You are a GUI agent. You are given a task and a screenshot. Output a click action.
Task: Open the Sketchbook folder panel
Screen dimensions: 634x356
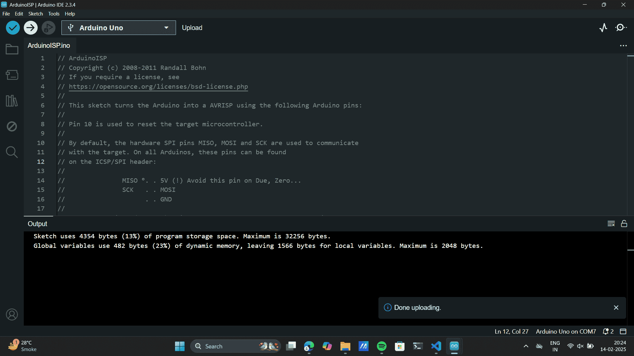[12, 49]
